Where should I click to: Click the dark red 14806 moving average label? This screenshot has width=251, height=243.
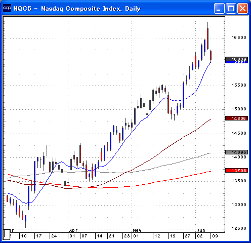pyautogui.click(x=237, y=118)
